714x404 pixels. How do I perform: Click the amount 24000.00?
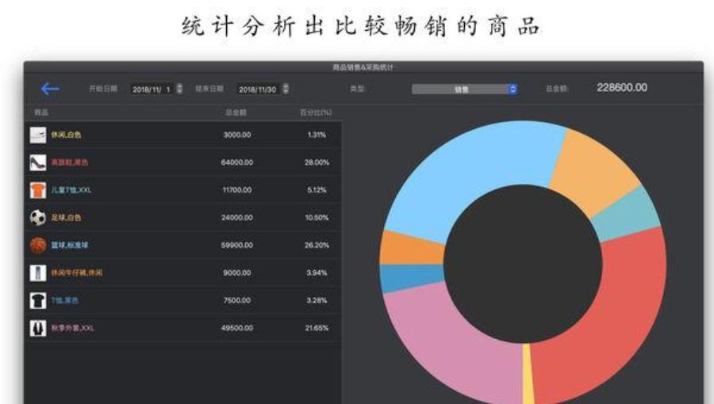236,218
